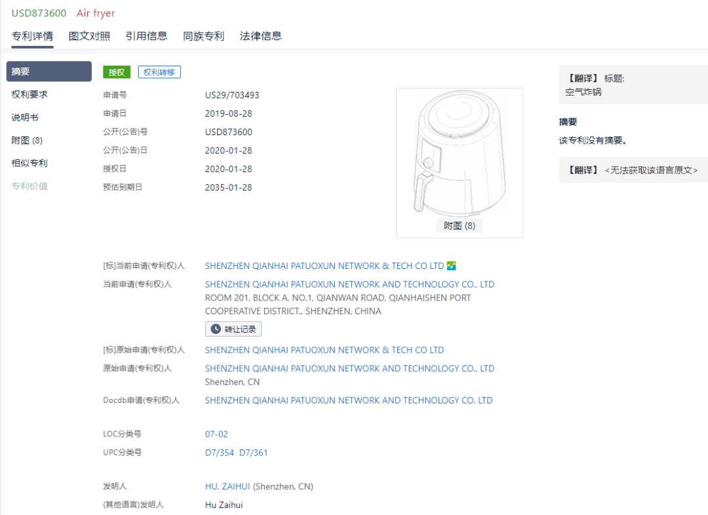The width and height of the screenshot is (708, 515).
Task: Go to the 同族专利 tab
Action: point(203,36)
